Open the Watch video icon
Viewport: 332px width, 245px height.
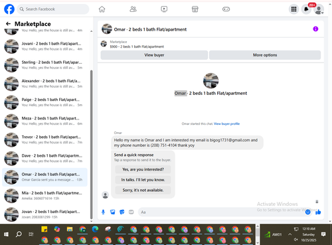coord(164,9)
